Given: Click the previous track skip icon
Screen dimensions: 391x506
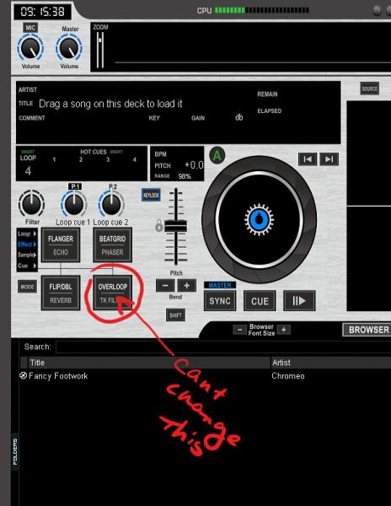Looking at the screenshot, I should [308, 159].
